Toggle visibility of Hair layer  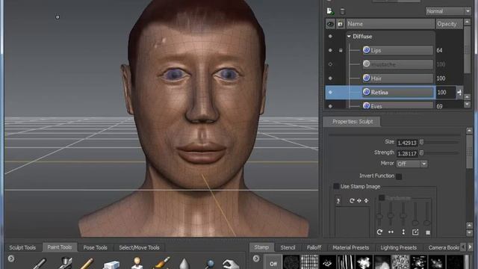tap(330, 78)
